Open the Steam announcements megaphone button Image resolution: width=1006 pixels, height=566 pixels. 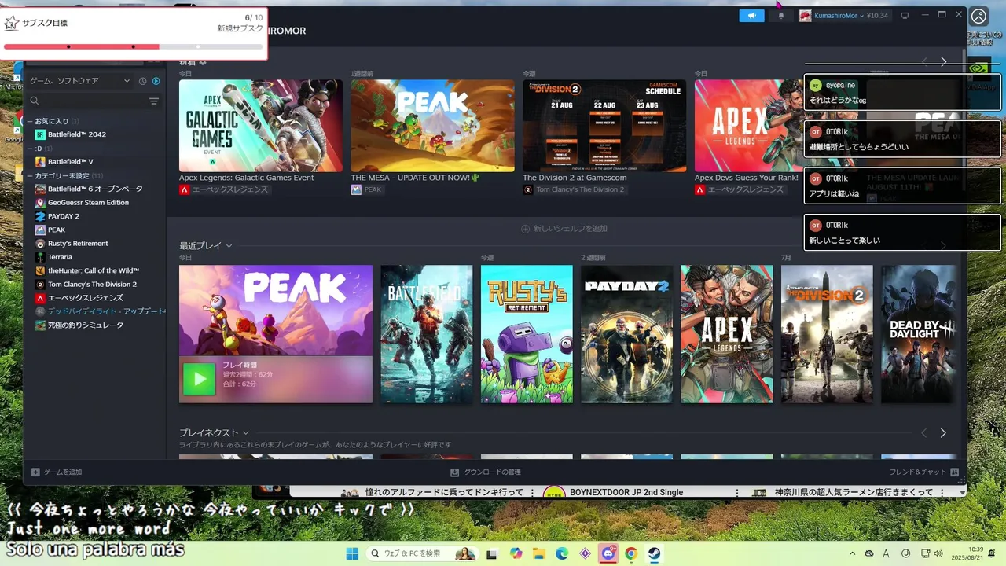coord(751,16)
